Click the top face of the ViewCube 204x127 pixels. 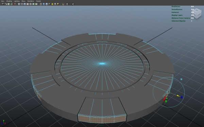(197, 10)
